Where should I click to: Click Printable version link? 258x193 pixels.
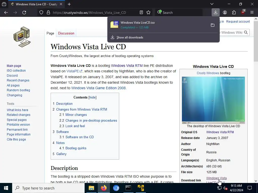coord(18,125)
